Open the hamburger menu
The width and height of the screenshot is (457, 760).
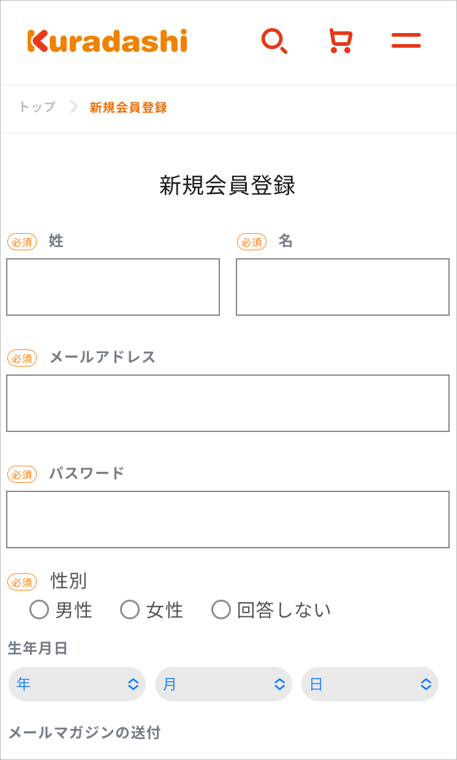point(406,41)
